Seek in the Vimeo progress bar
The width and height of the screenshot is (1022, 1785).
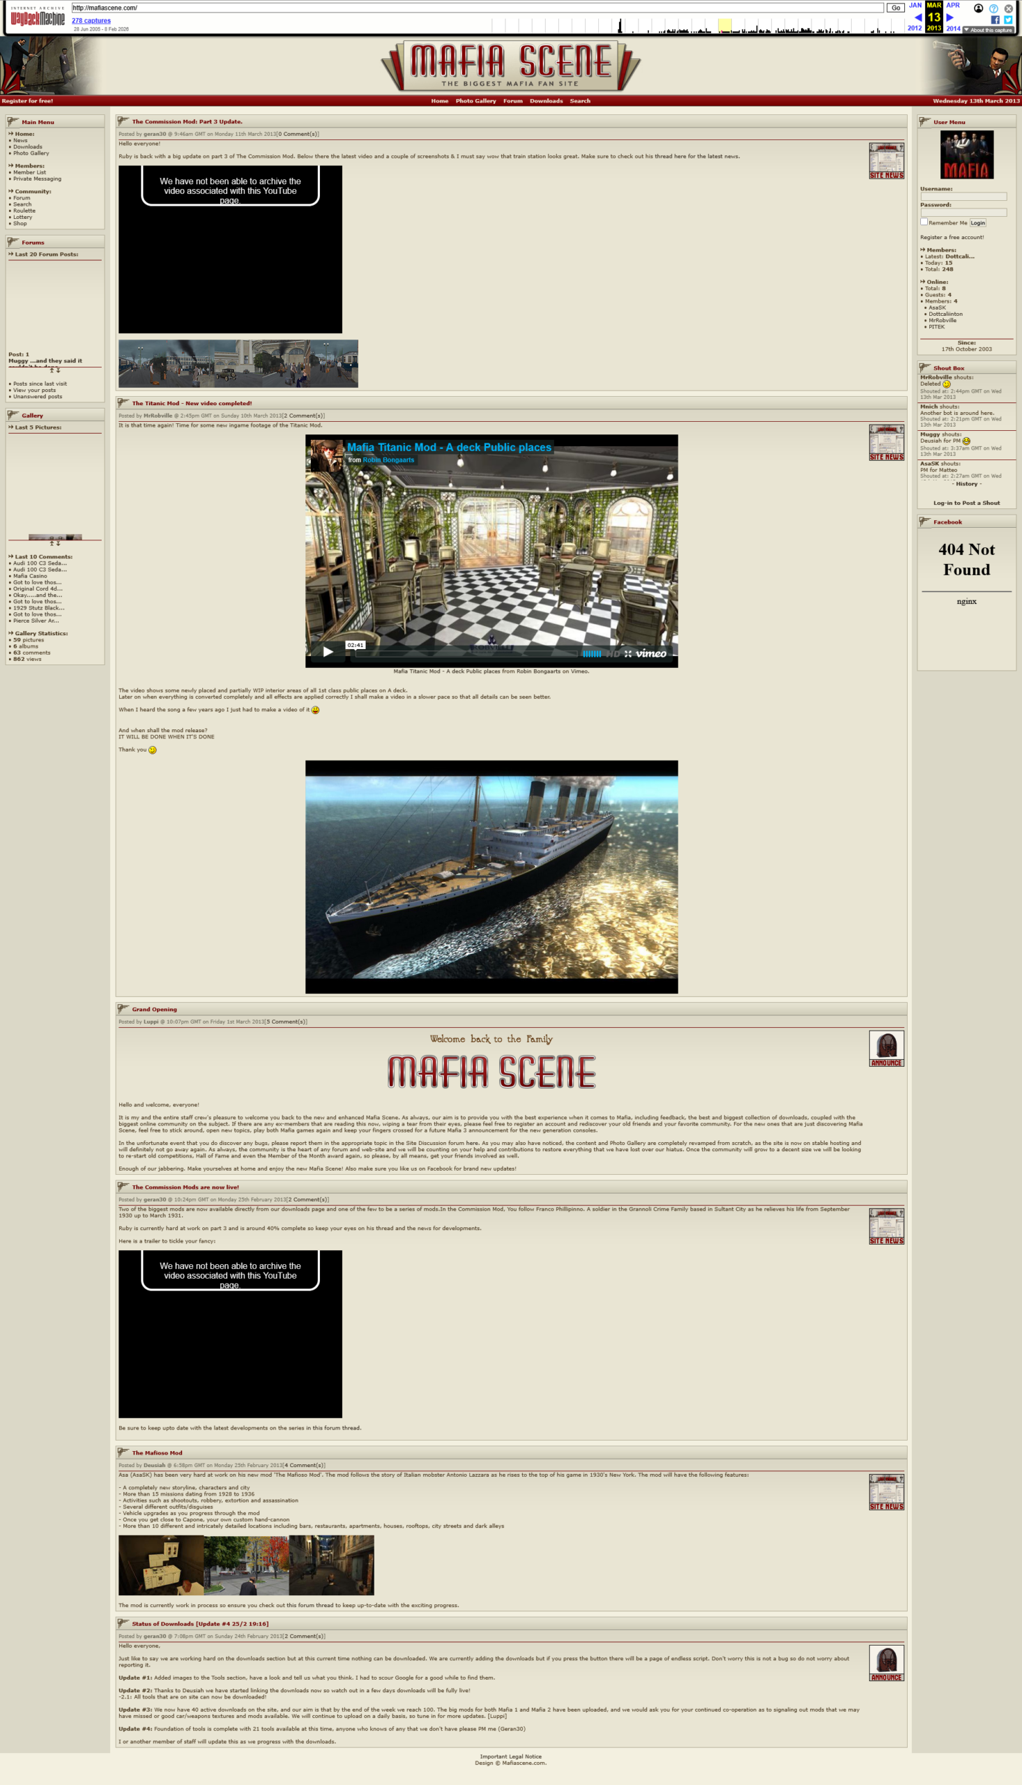(x=466, y=653)
